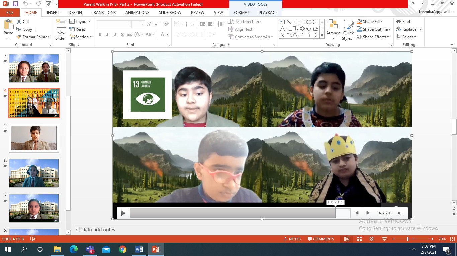Click the Justify alignment icon
Image resolution: width=457 pixels, height=256 pixels.
(x=199, y=34)
